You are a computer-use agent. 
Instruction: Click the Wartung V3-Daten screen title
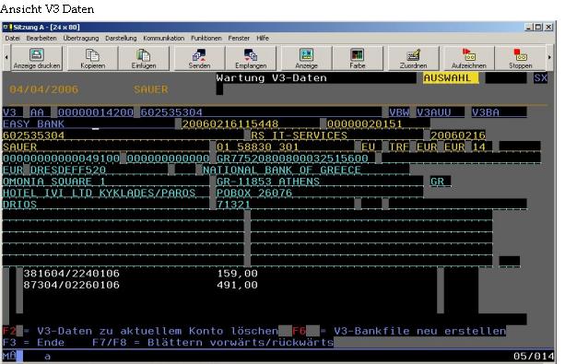pos(271,78)
